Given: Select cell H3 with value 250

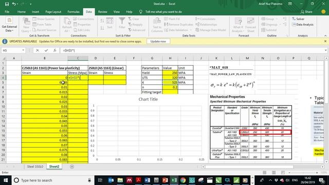Looking at the screenshot, I should point(170,73).
